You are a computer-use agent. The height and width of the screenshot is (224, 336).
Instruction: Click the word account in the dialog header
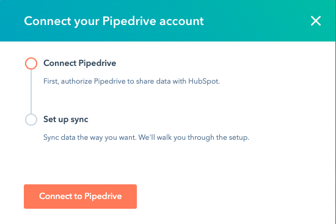[181, 21]
